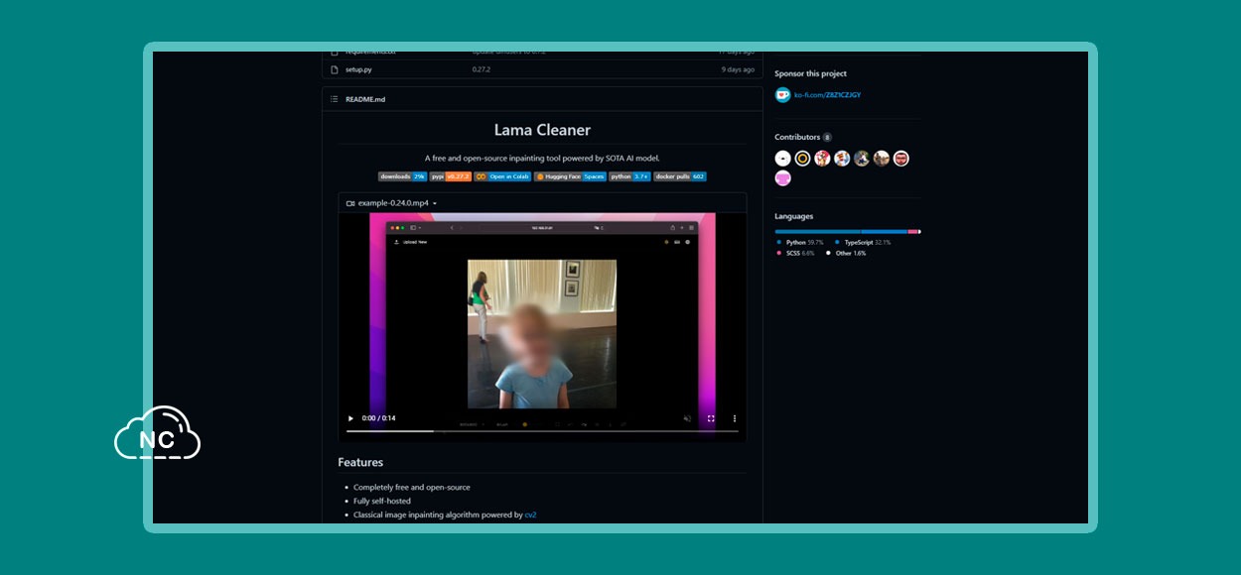Open the ko-fi.com sponsor link
This screenshot has width=1241, height=575.
tap(827, 95)
